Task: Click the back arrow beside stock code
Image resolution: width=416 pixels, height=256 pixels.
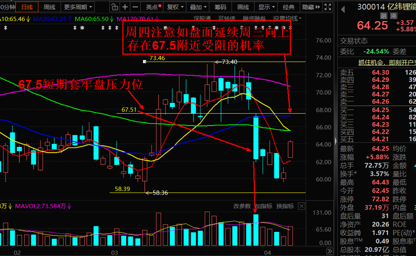Action: [x=343, y=10]
